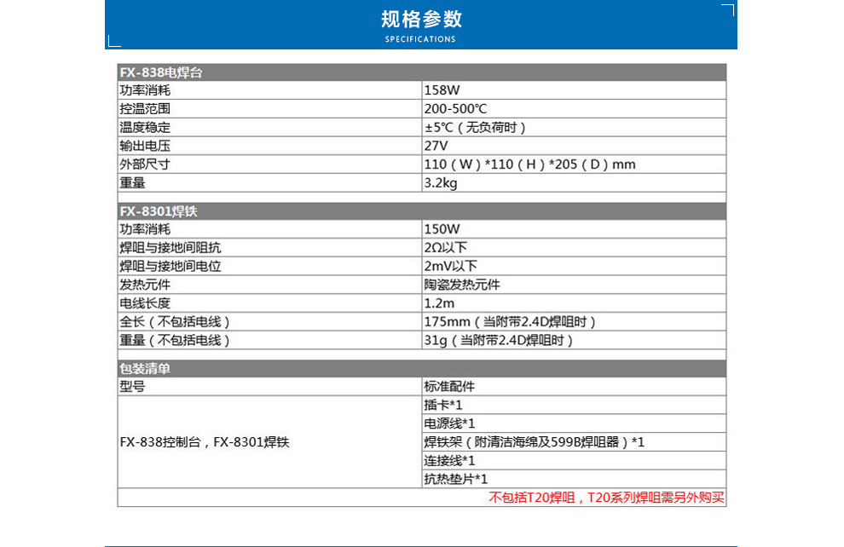Select the 焊咀与接地间电位 label
This screenshot has width=844, height=547.
[x=171, y=266]
